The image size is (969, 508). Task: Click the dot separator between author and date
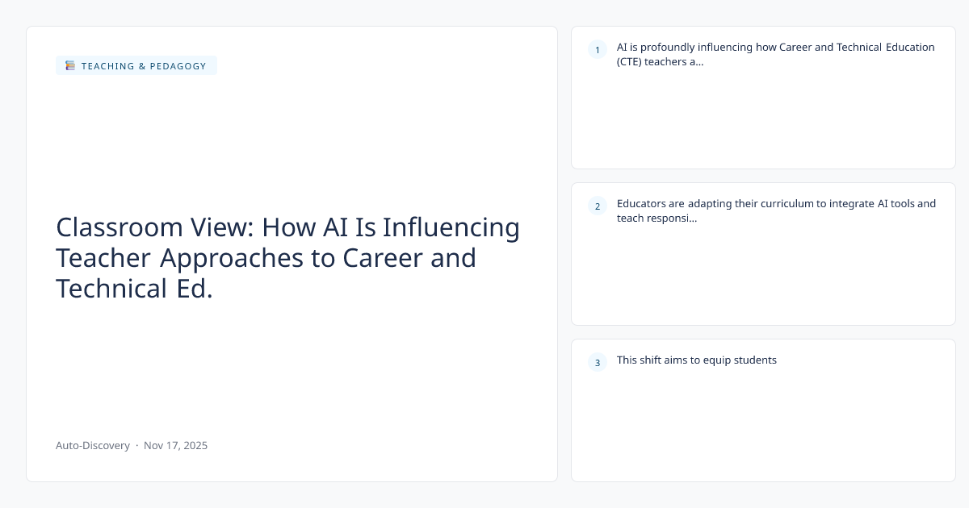(x=136, y=445)
